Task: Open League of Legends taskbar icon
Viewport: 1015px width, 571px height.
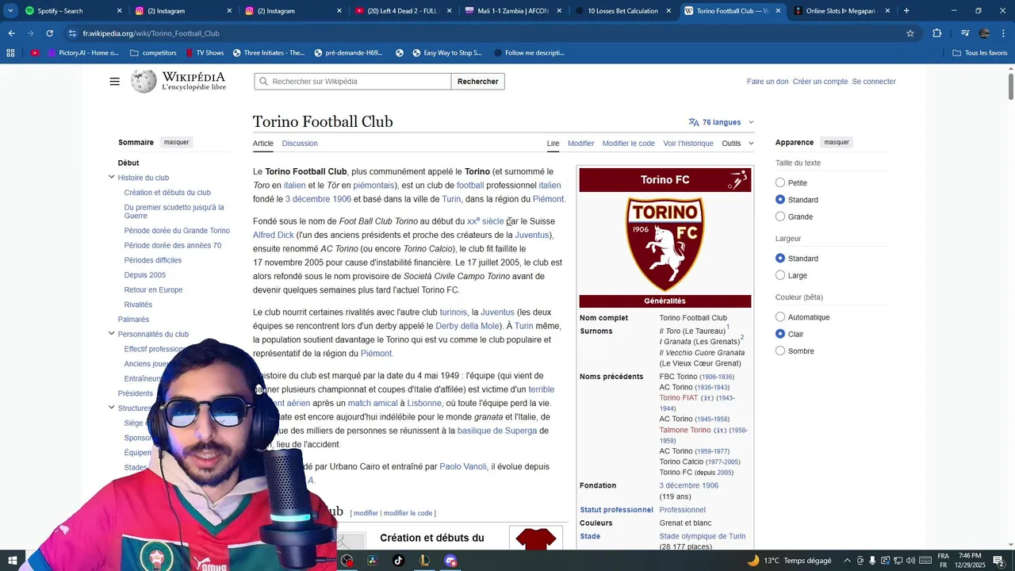Action: [x=424, y=561]
